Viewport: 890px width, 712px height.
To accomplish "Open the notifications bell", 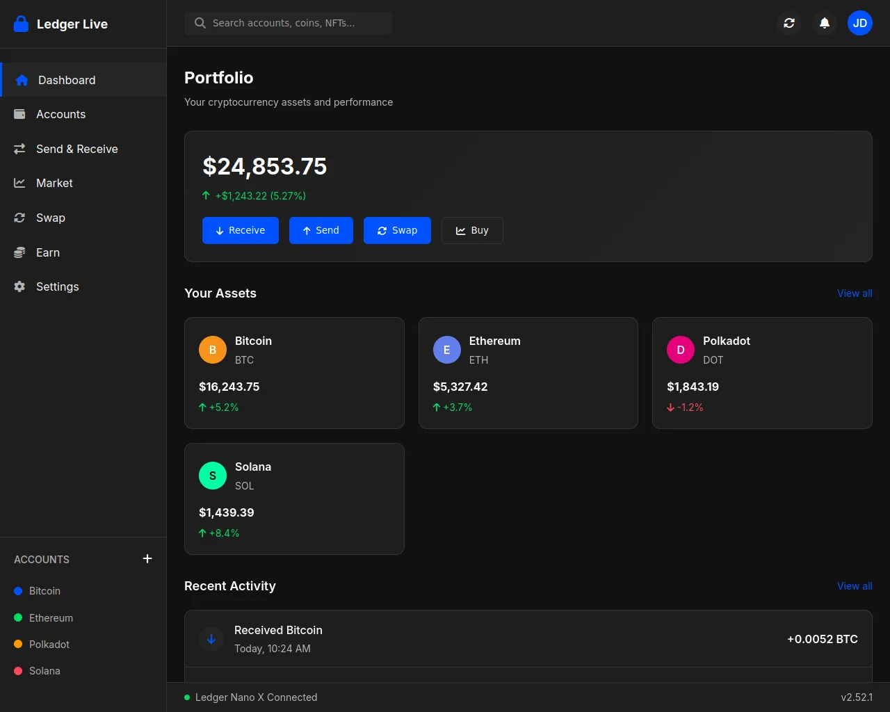I will click(x=825, y=23).
